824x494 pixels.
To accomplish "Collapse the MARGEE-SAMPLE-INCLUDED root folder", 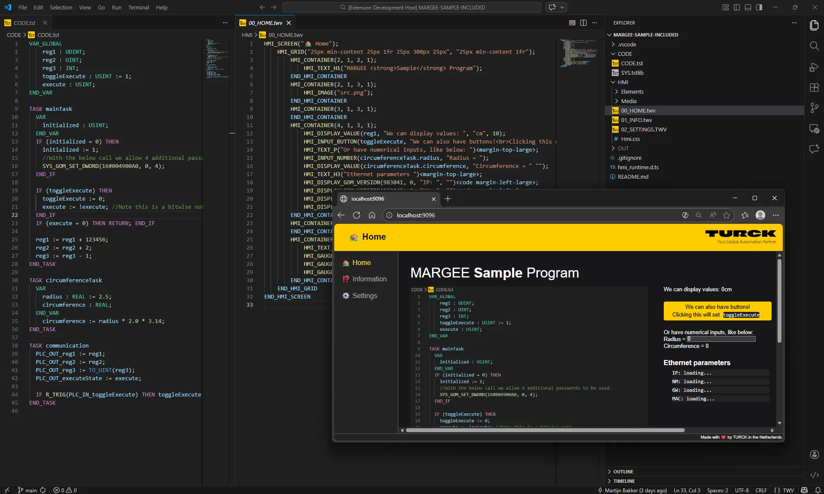I will (x=646, y=35).
